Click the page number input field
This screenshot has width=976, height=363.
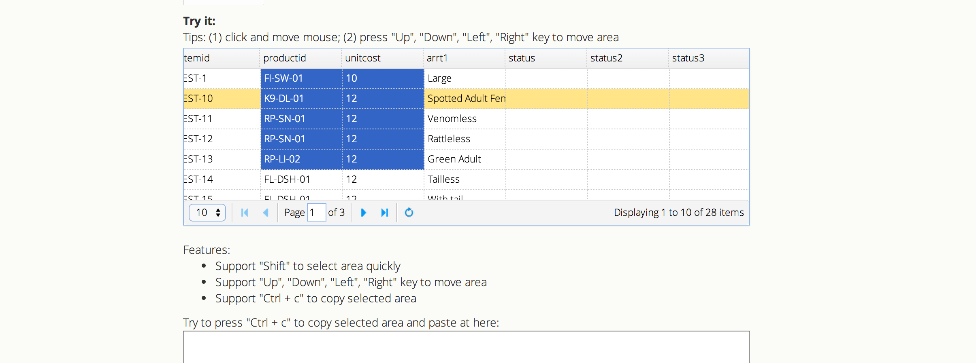[316, 213]
